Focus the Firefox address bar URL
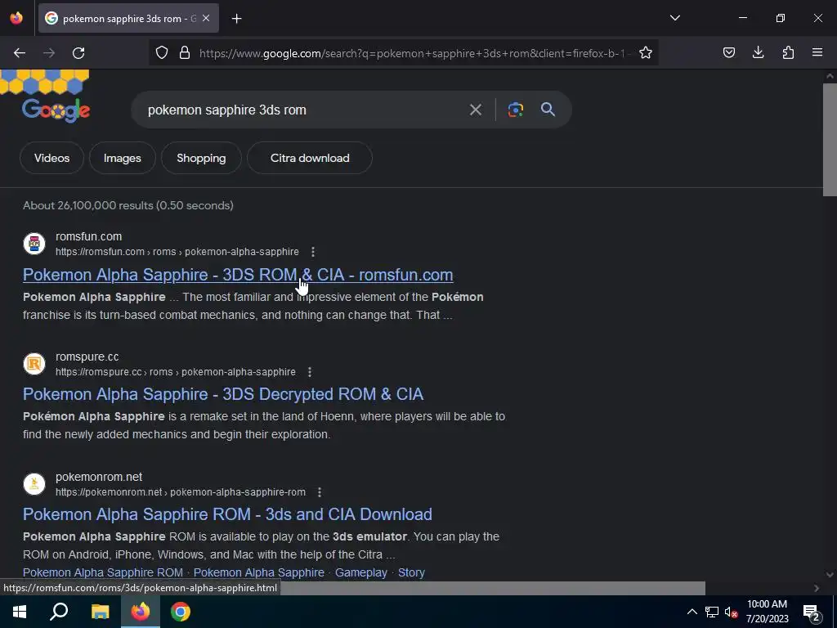 pos(414,53)
